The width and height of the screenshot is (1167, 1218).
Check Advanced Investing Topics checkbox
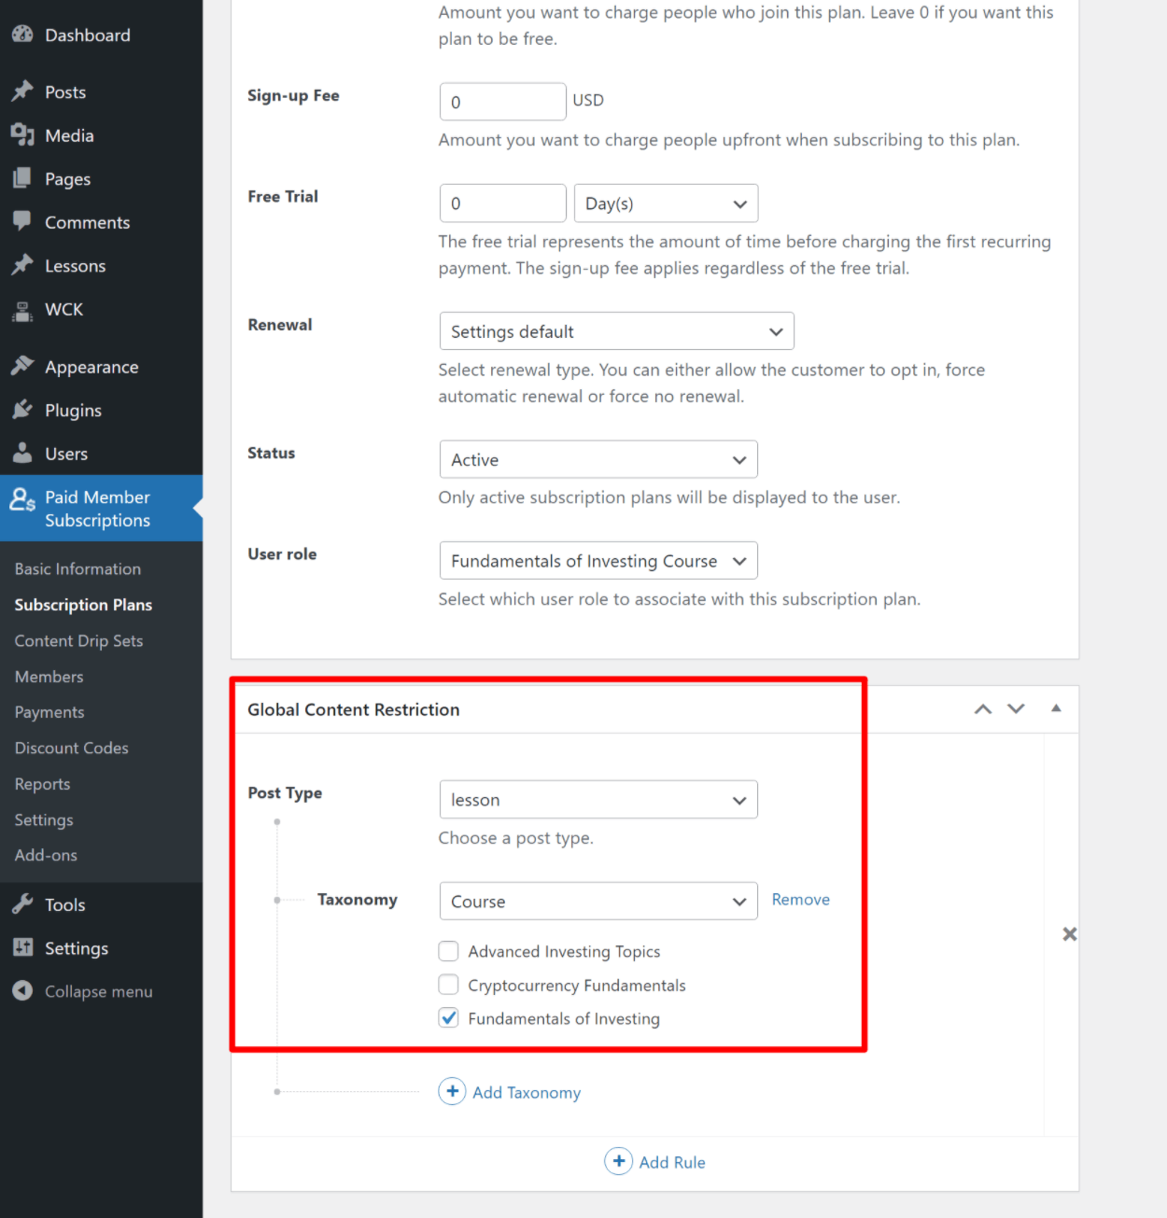pos(449,951)
